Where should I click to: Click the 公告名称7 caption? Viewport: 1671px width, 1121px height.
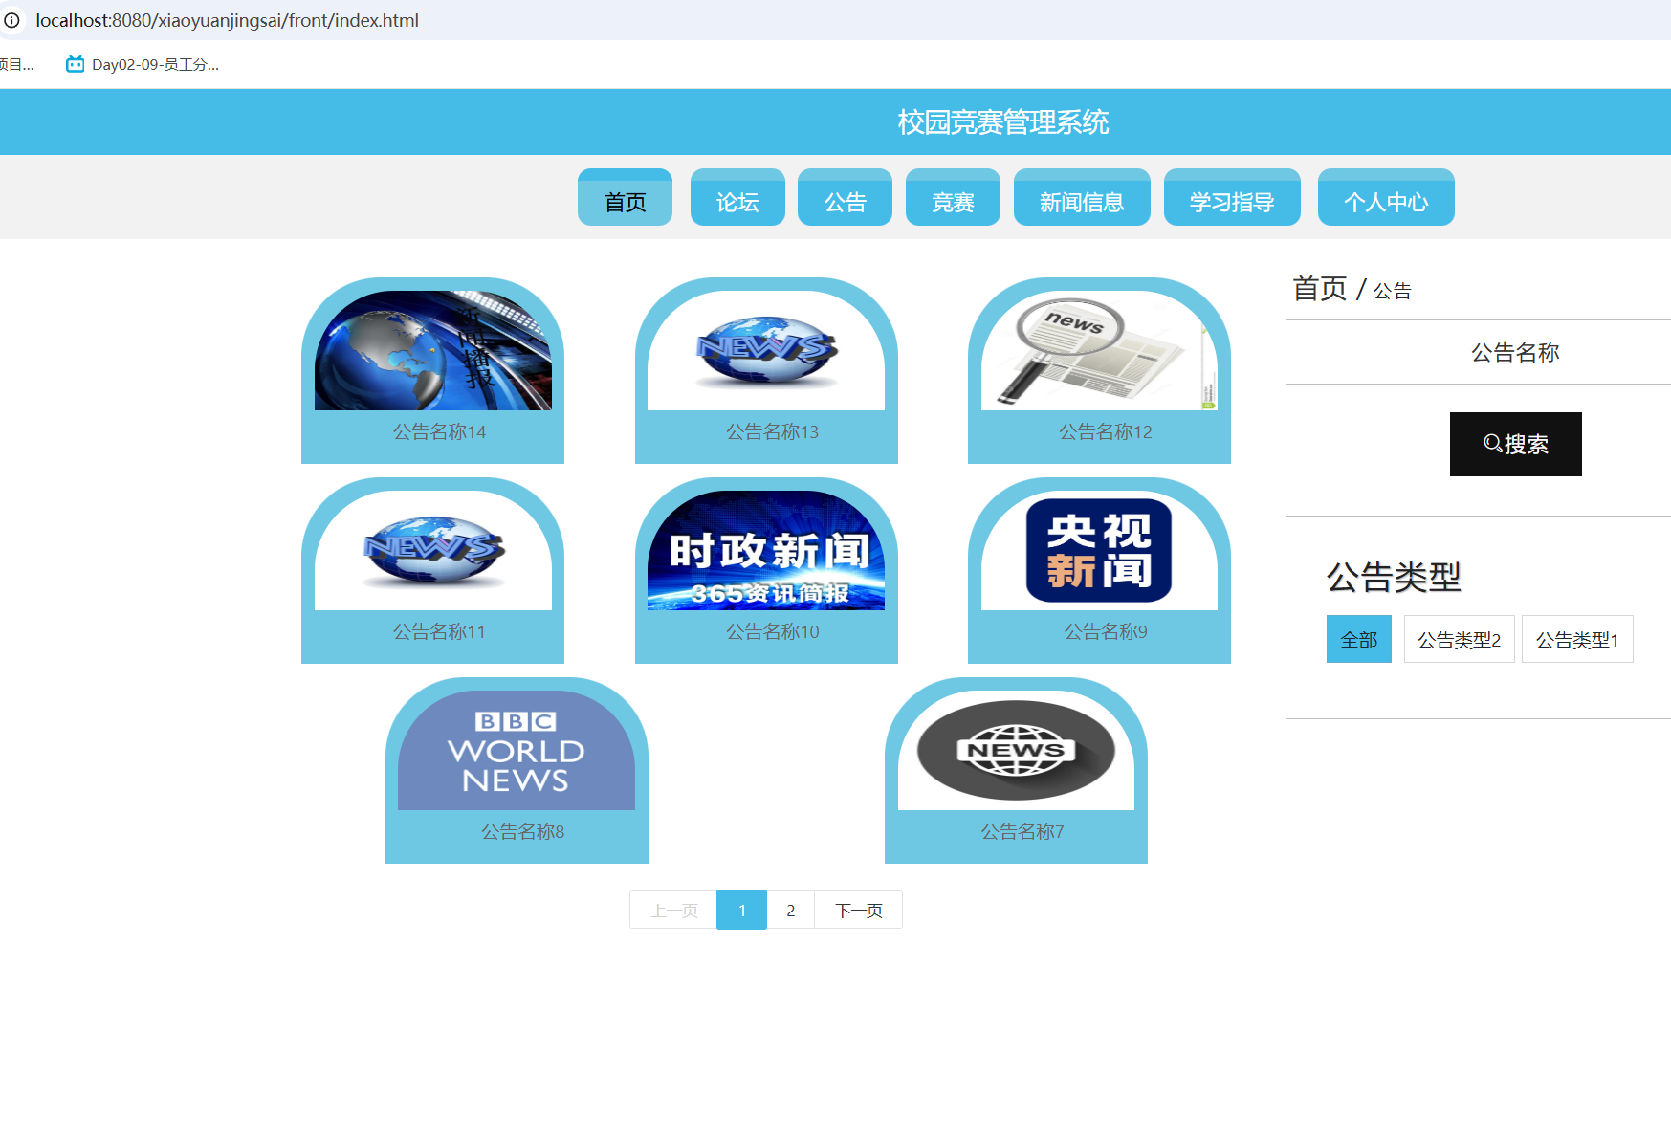click(x=1022, y=832)
